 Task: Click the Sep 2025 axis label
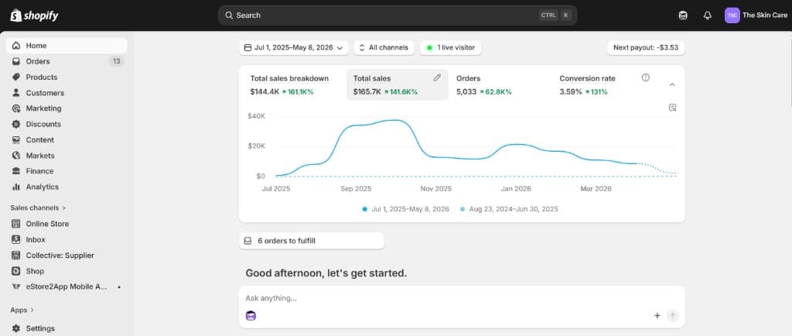pos(356,188)
